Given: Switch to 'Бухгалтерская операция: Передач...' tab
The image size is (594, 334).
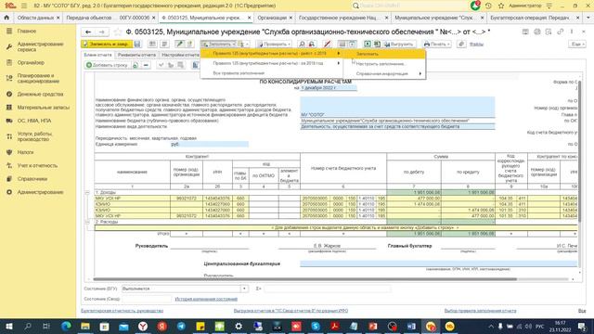Looking at the screenshot, I should tap(530, 18).
